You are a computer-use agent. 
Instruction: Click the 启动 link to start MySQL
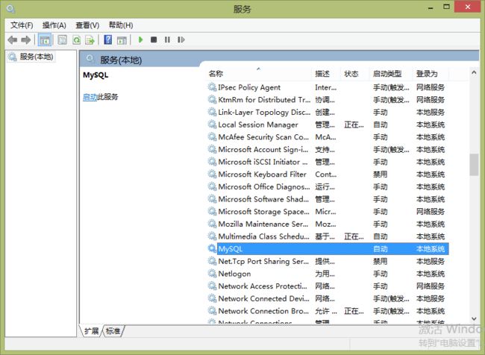90,97
